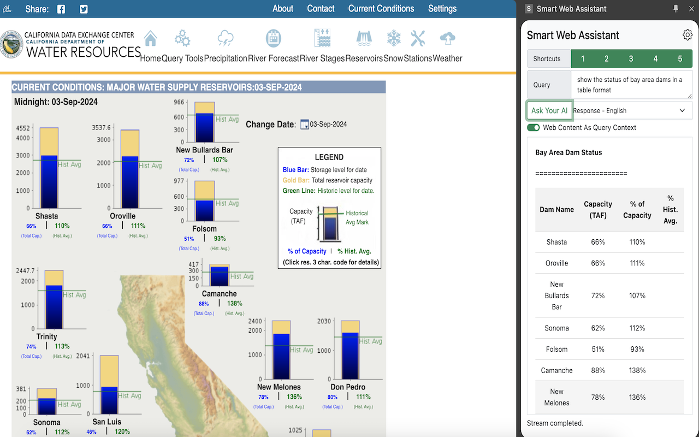Screen dimensions: 699x437
Task: Open Smart Web Assistant settings gear
Action: point(688,35)
